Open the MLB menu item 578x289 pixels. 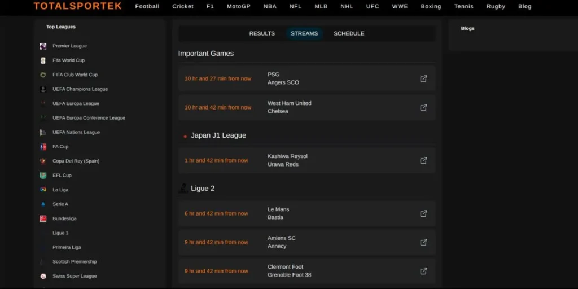(321, 6)
